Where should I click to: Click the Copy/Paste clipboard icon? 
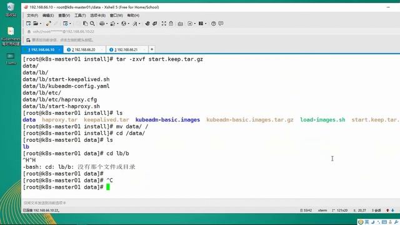(86, 24)
